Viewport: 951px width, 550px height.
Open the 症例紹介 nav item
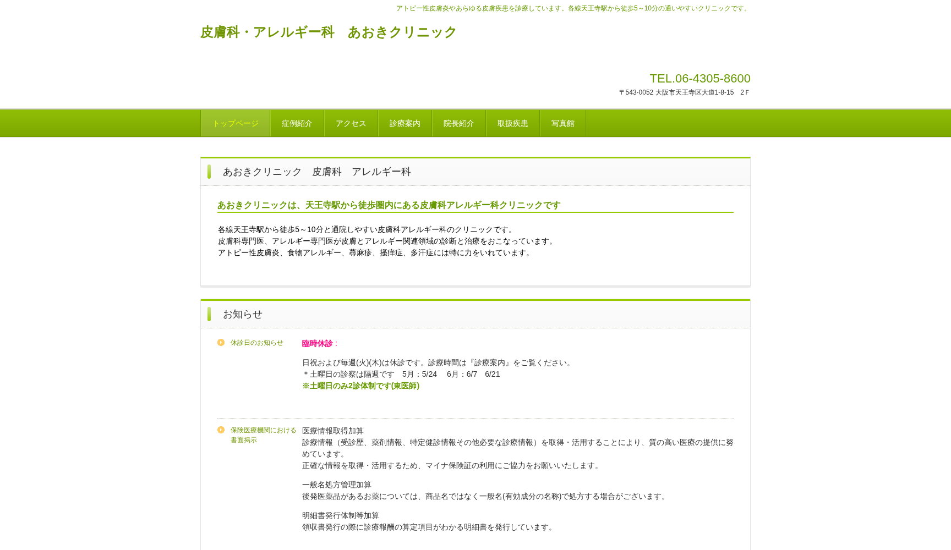(297, 123)
